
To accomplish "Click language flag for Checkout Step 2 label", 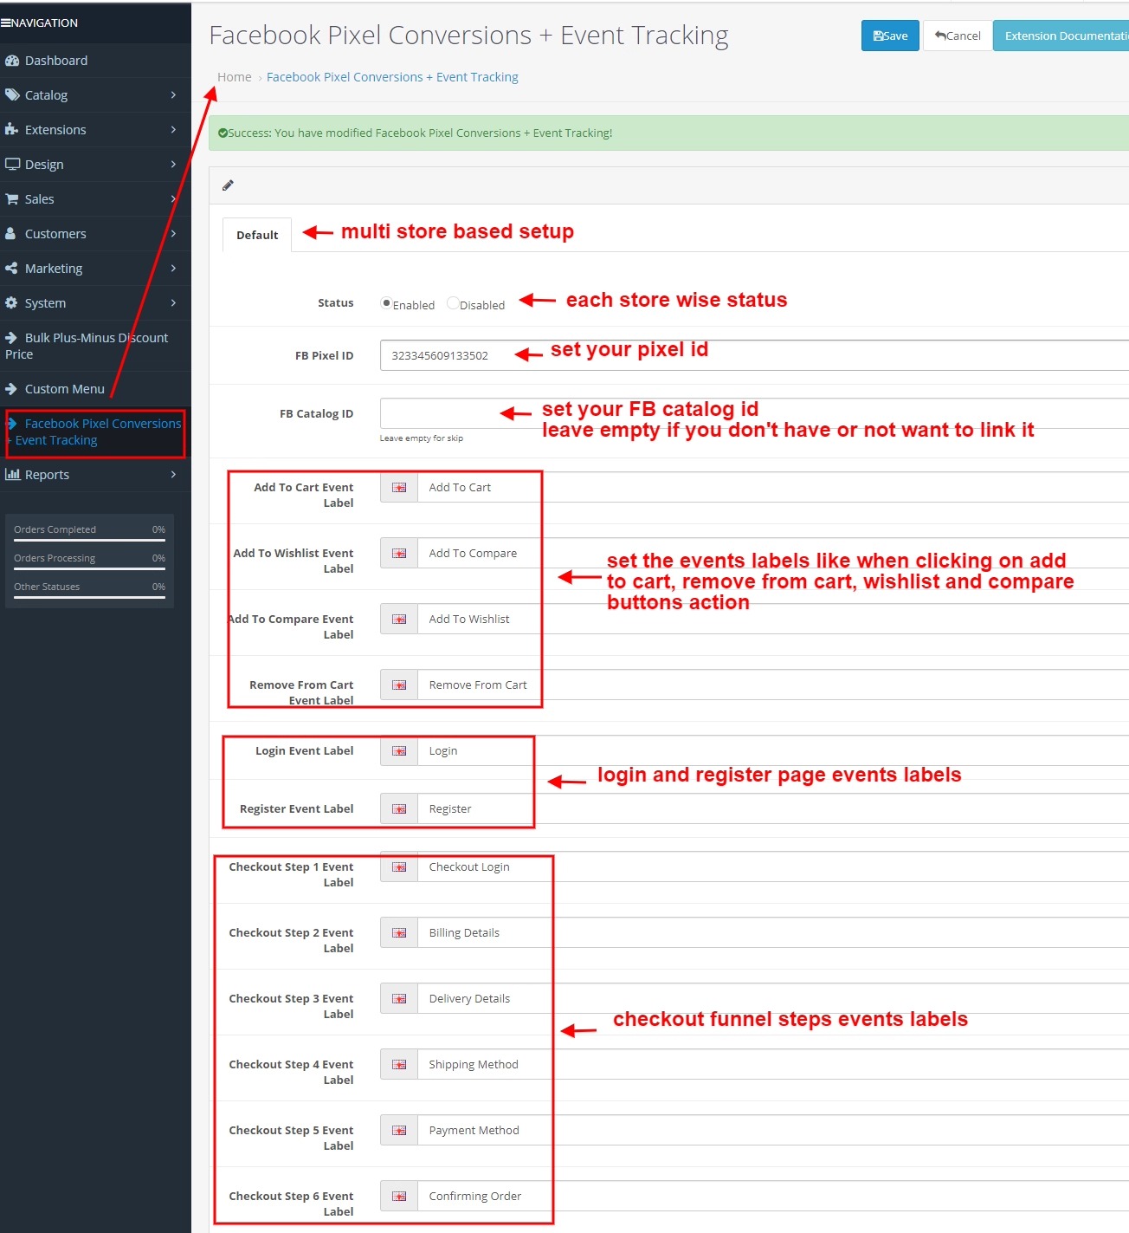I will point(399,933).
